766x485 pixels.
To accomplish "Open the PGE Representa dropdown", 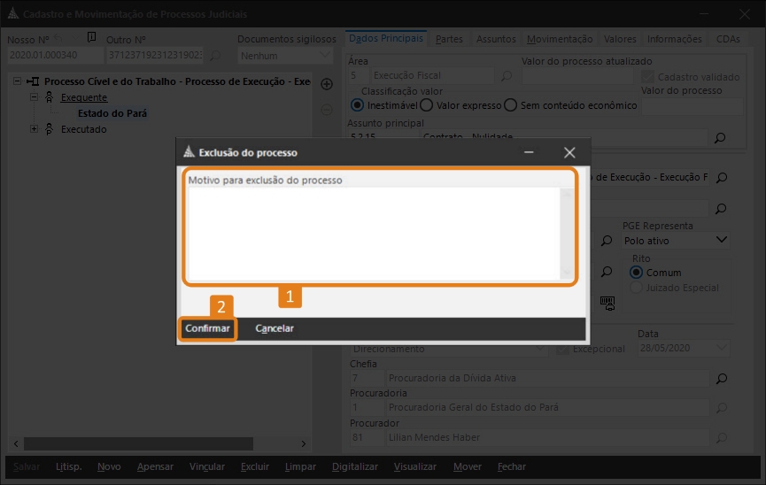I will point(721,240).
